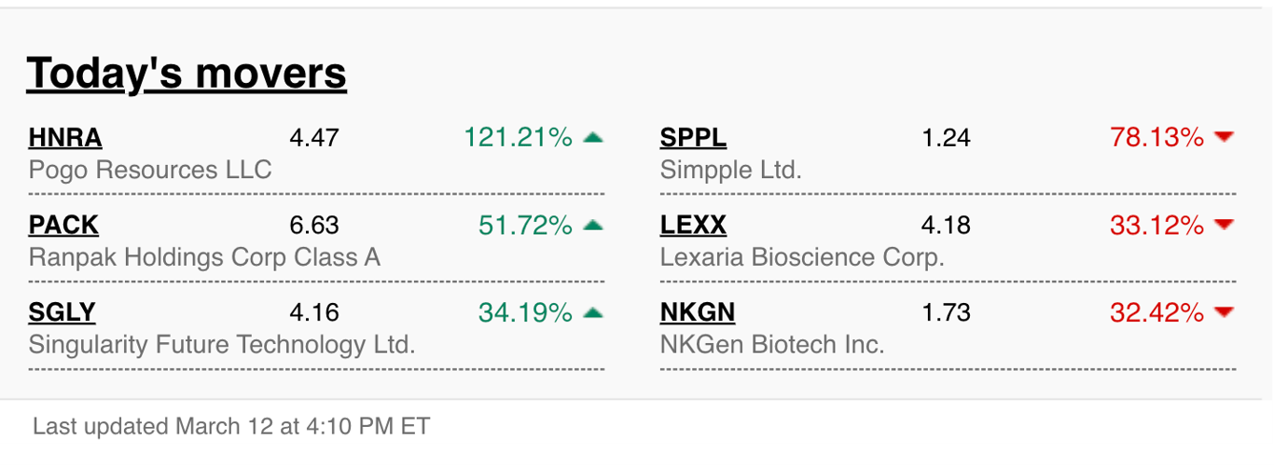Image resolution: width=1274 pixels, height=467 pixels.
Task: Click the red down arrow beside 32.42%
Action: point(1225,312)
